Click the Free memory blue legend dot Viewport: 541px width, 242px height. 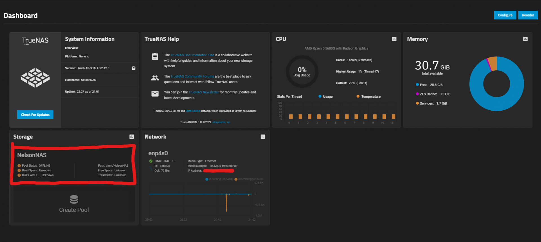click(x=417, y=85)
